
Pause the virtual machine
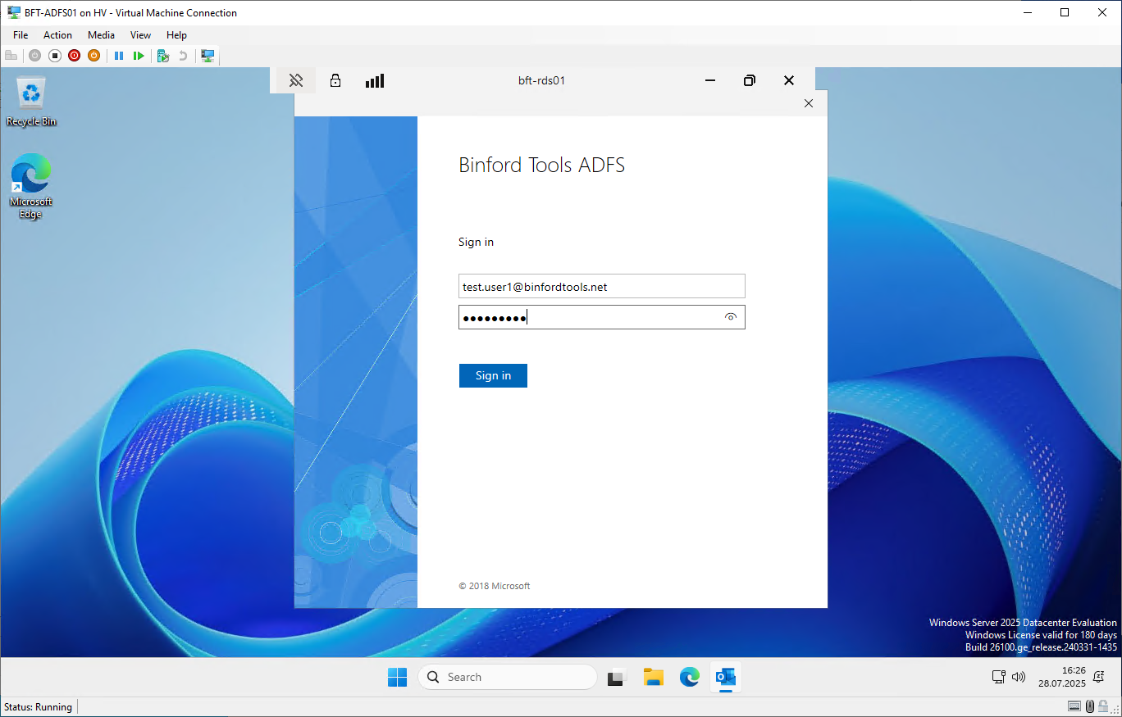119,56
